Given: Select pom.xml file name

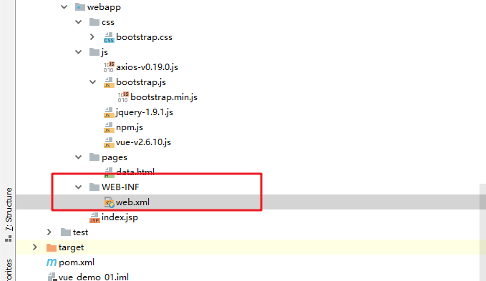Looking at the screenshot, I should (x=77, y=262).
